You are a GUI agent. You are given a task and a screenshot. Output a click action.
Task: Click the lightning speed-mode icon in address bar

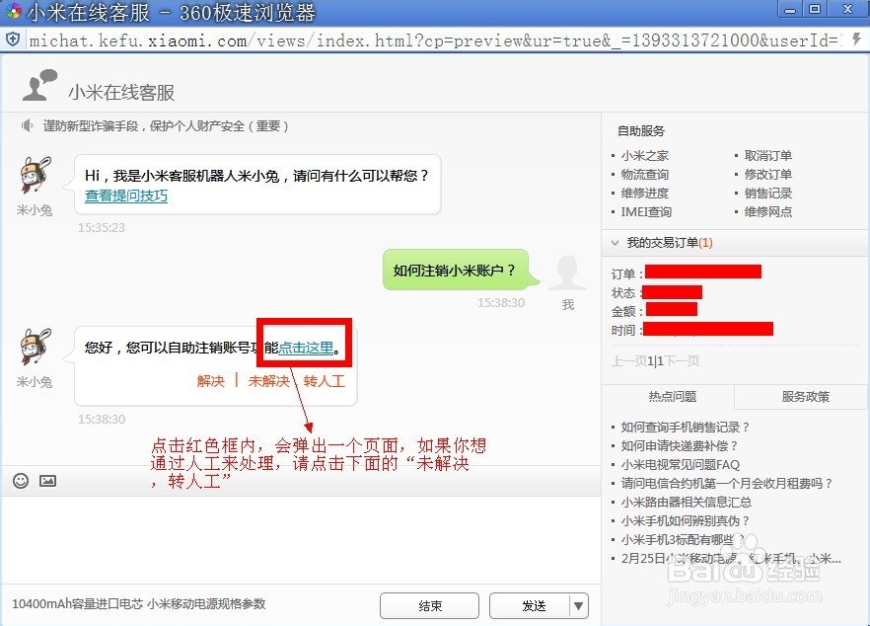coord(856,39)
